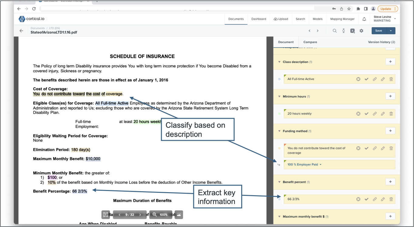Open the Excel export tool in the toolbar
Screen dimensions: 414x227
coord(352,31)
